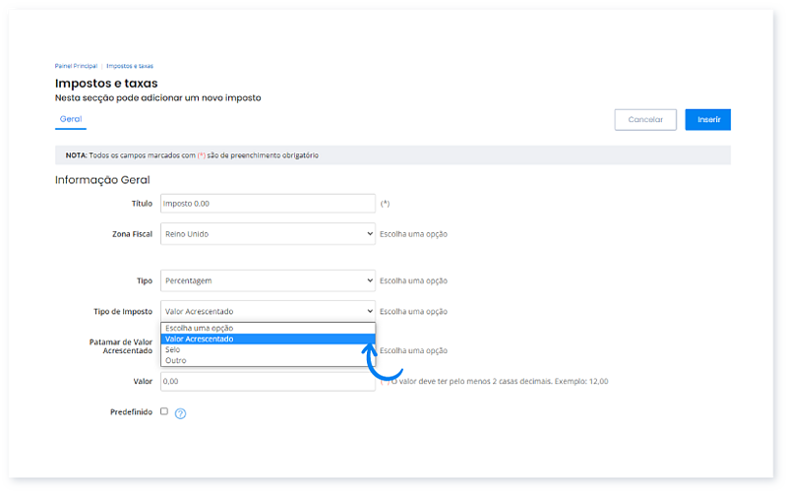Collapse the Tipo de Imposto dropdown
The width and height of the screenshot is (787, 491).
268,312
